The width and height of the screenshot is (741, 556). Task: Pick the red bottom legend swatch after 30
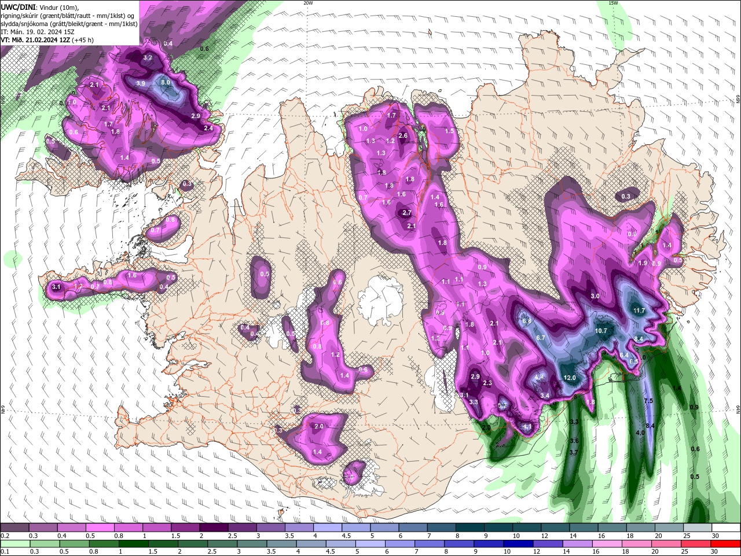[725, 544]
